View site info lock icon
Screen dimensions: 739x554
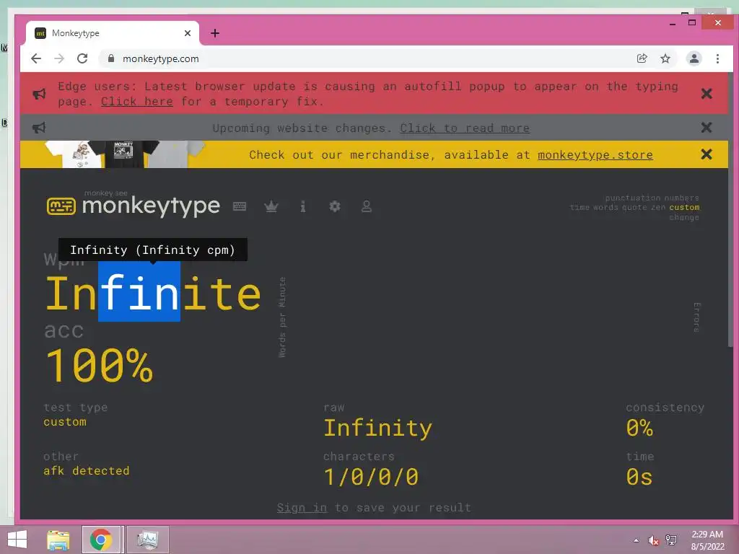pos(111,58)
